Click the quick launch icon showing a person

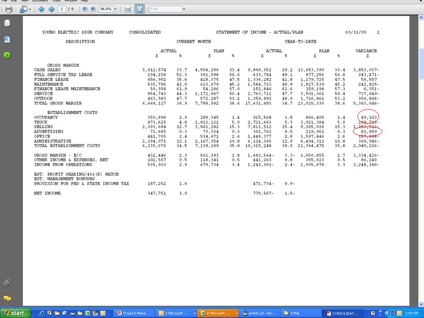coord(95,313)
